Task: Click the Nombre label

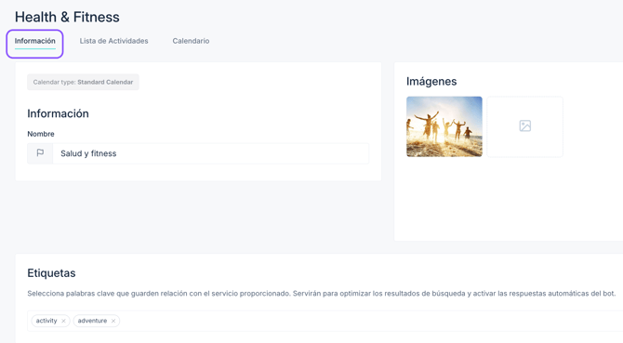Action: pyautogui.click(x=41, y=134)
